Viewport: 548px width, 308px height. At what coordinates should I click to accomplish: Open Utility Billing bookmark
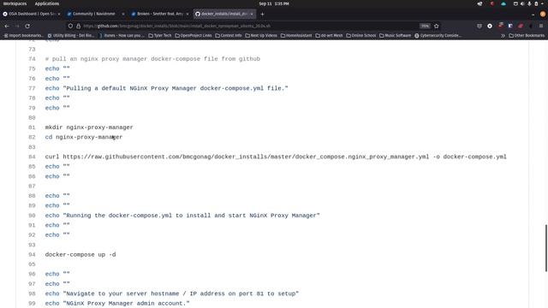(71, 35)
